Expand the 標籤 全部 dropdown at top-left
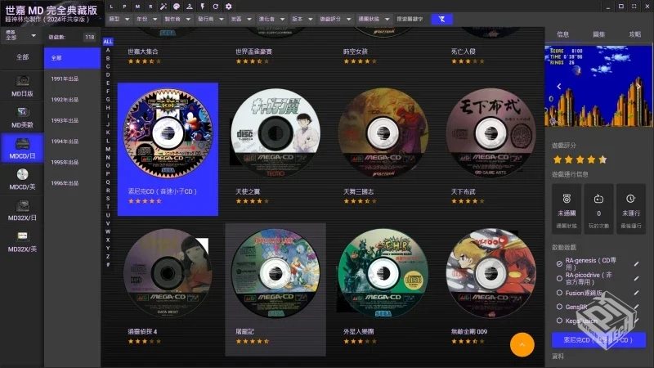This screenshot has width=654, height=368. (x=21, y=35)
